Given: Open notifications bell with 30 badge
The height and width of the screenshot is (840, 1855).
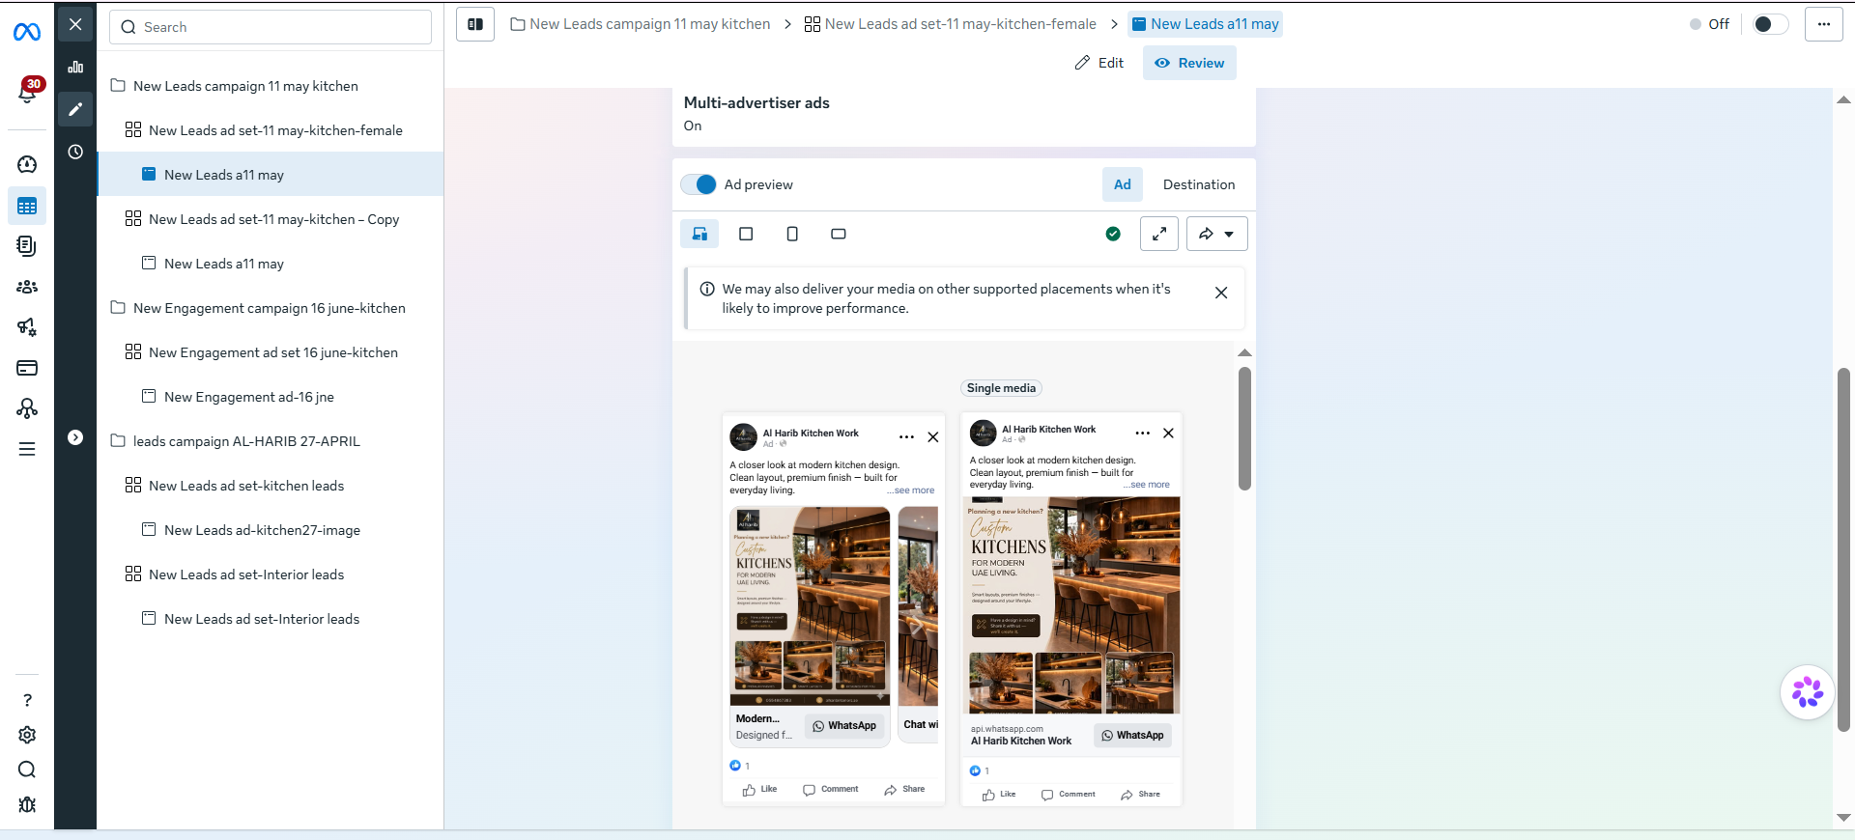Looking at the screenshot, I should click(x=28, y=91).
